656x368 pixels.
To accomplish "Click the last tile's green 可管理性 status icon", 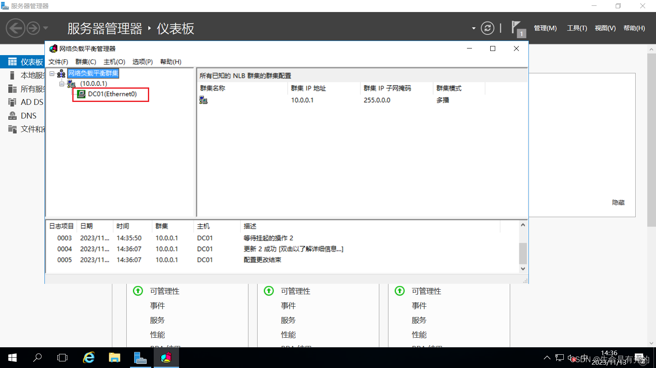I will click(400, 291).
